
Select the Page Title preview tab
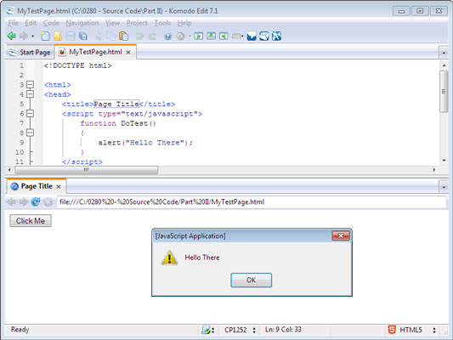coord(37,186)
